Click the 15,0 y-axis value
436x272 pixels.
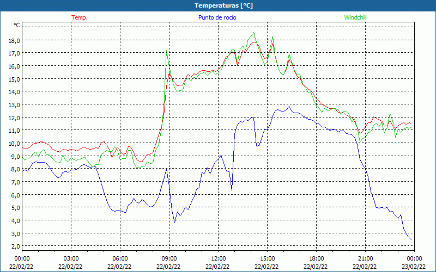[15, 79]
